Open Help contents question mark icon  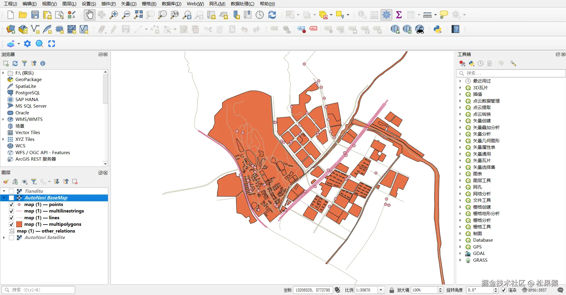(x=455, y=29)
